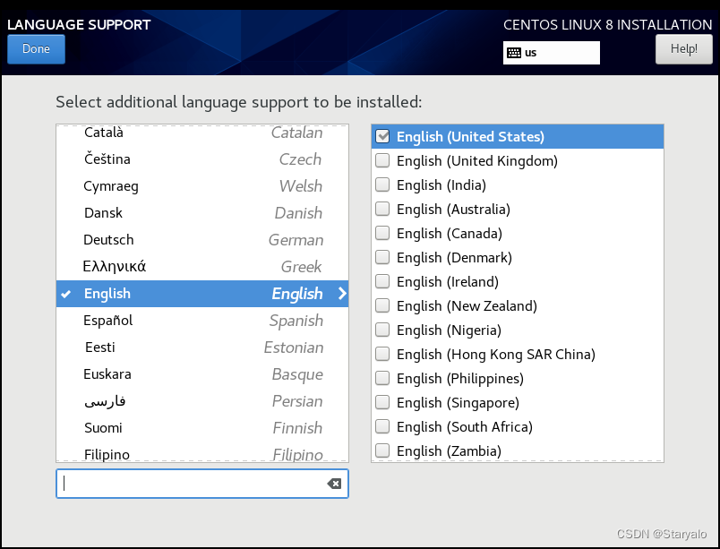
Task: Enable English (United Kingdom) checkbox
Action: (x=382, y=160)
